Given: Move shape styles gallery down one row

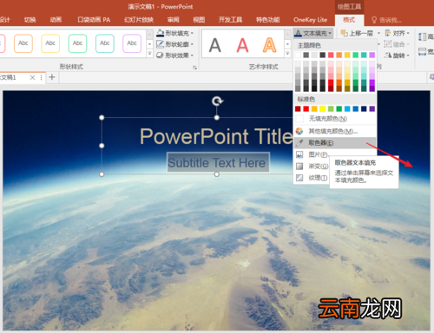Looking at the screenshot, I should coord(149,44).
